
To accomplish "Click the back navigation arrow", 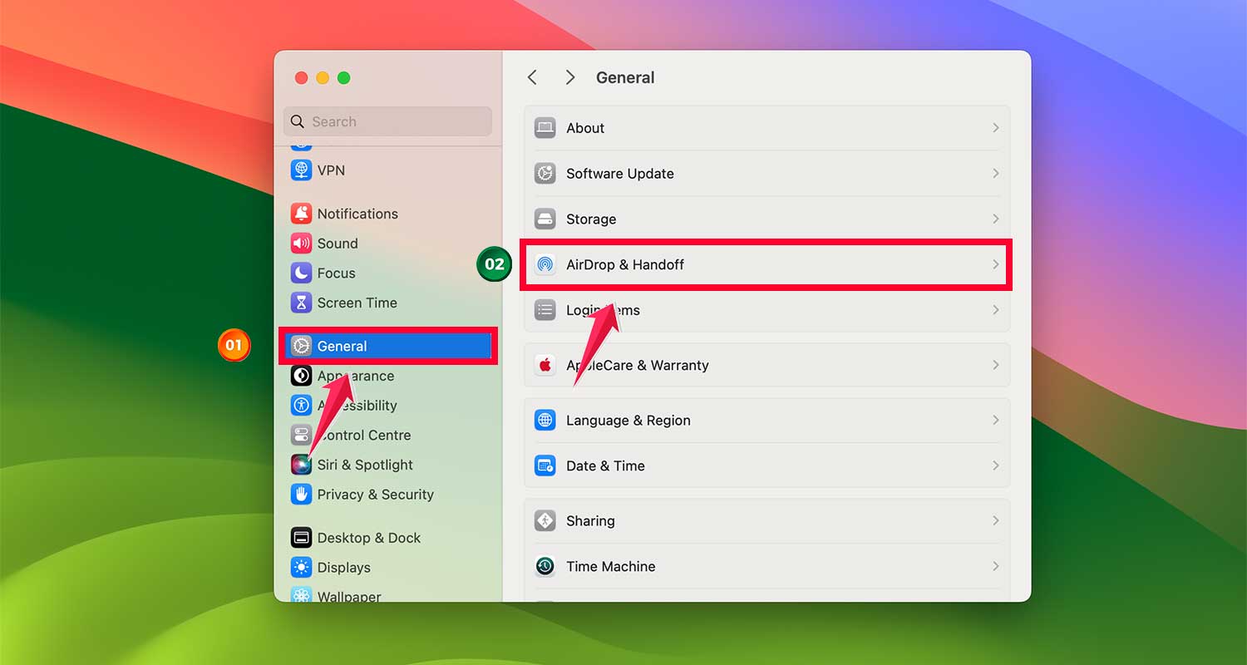I will [532, 76].
